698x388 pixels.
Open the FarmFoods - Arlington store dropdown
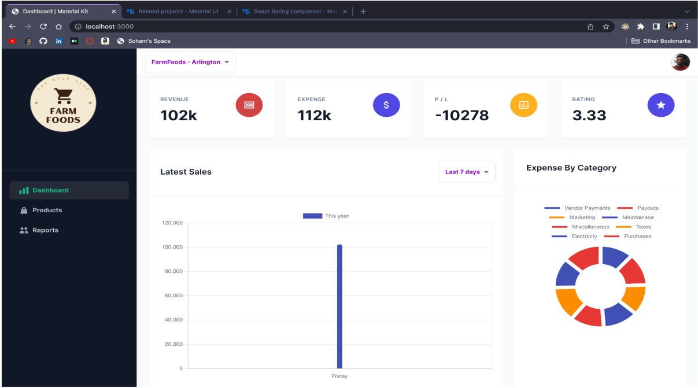coord(190,62)
